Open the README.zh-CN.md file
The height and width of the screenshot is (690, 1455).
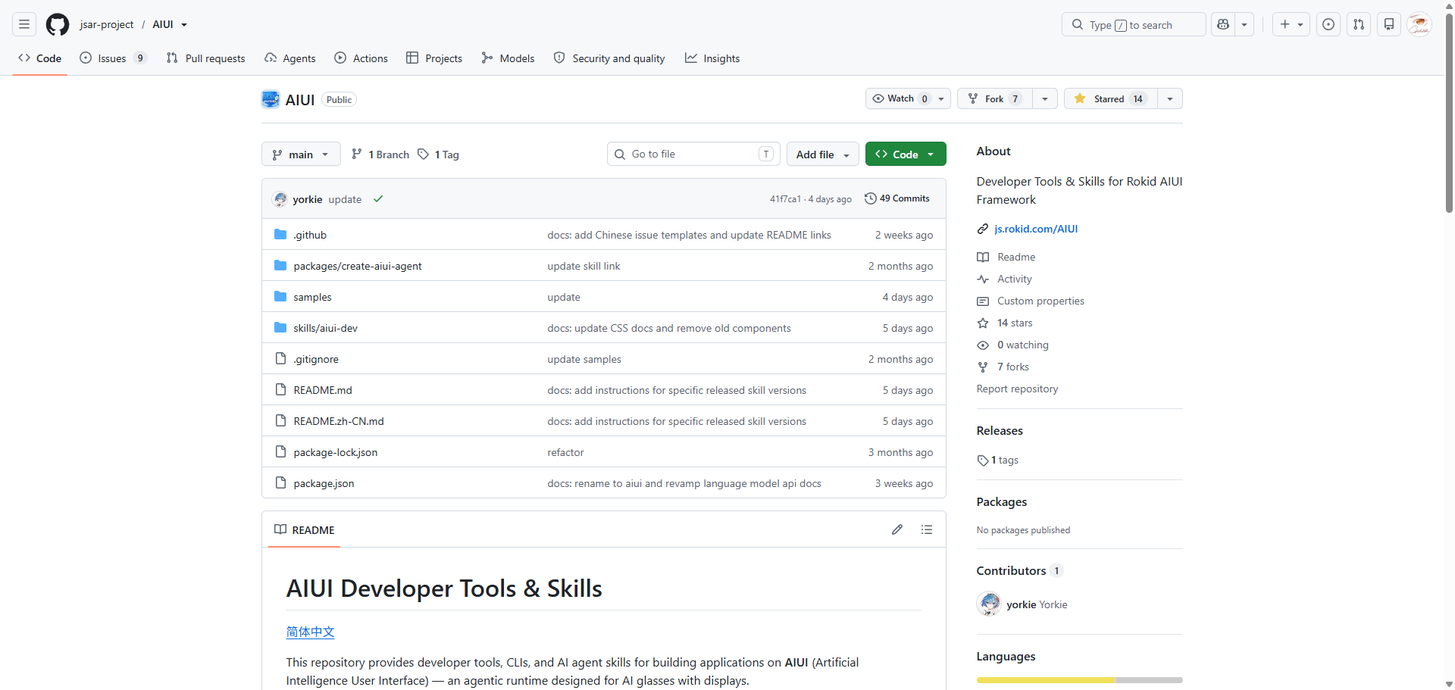click(339, 421)
